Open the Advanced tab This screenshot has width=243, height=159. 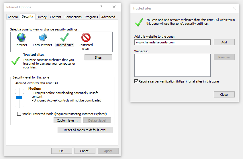click(108, 17)
